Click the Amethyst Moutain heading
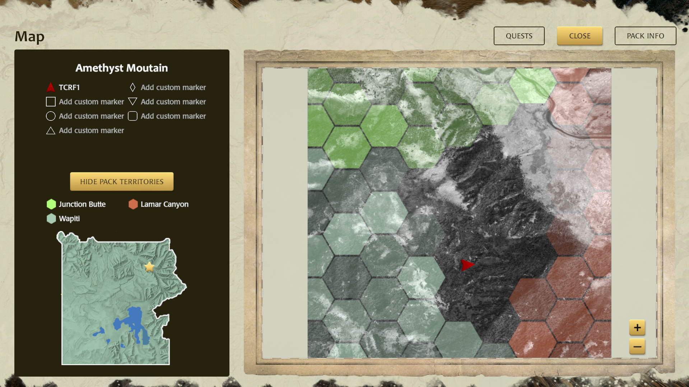This screenshot has height=387, width=689. click(122, 68)
